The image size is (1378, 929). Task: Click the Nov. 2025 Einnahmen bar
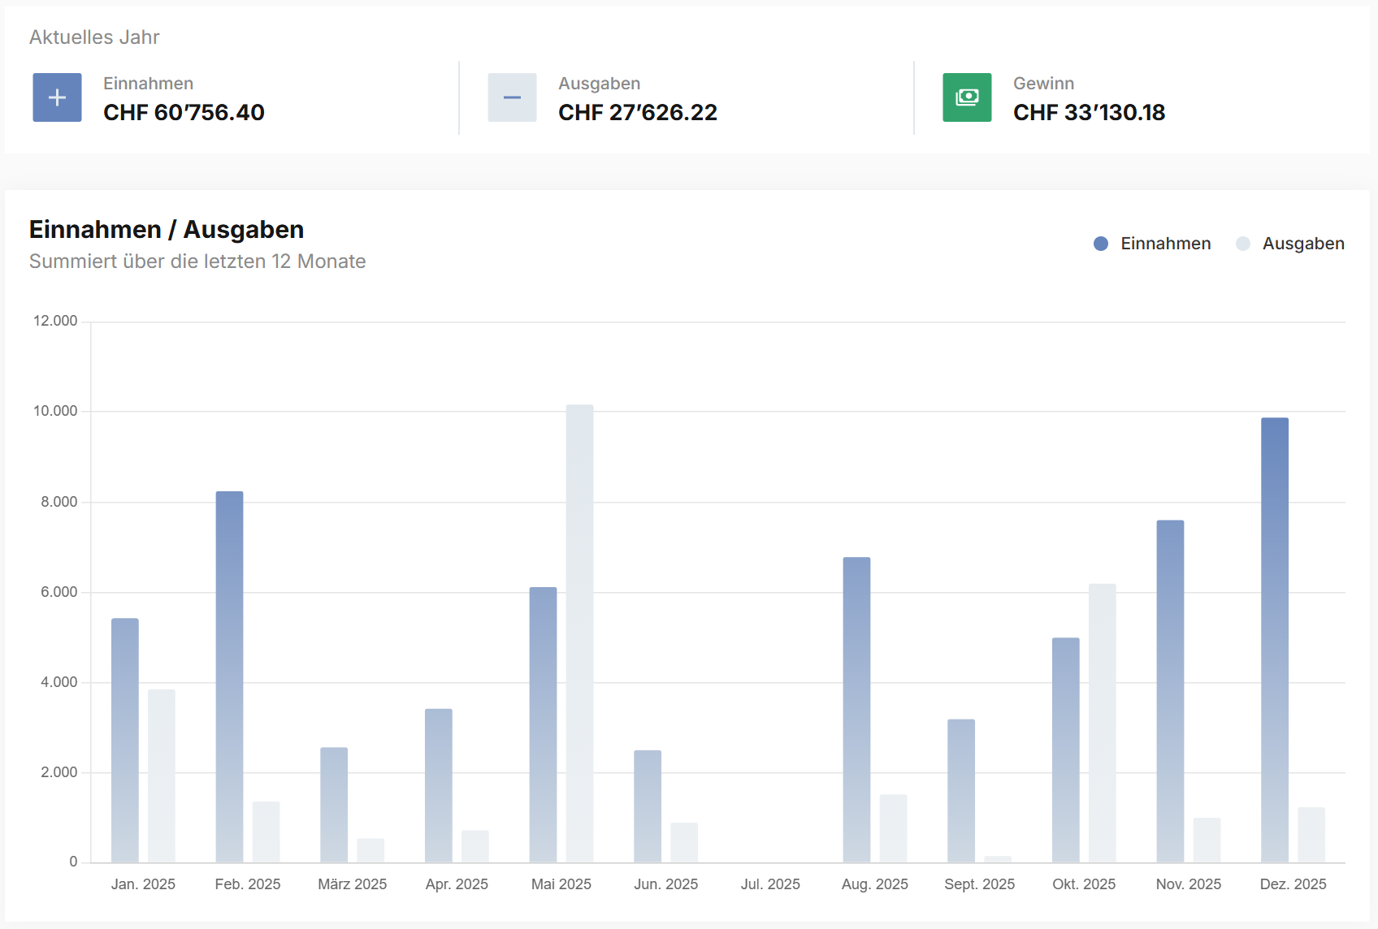click(1170, 691)
